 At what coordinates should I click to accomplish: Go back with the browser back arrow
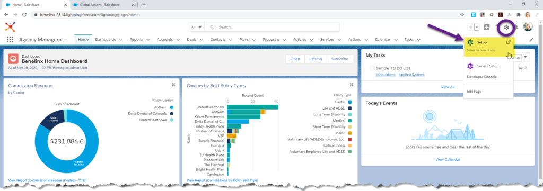pyautogui.click(x=6, y=15)
